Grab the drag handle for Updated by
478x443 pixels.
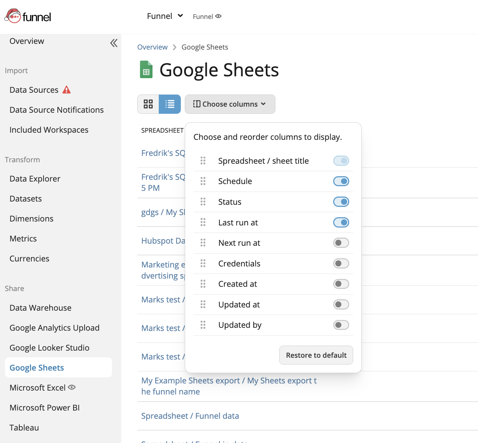pyautogui.click(x=203, y=325)
